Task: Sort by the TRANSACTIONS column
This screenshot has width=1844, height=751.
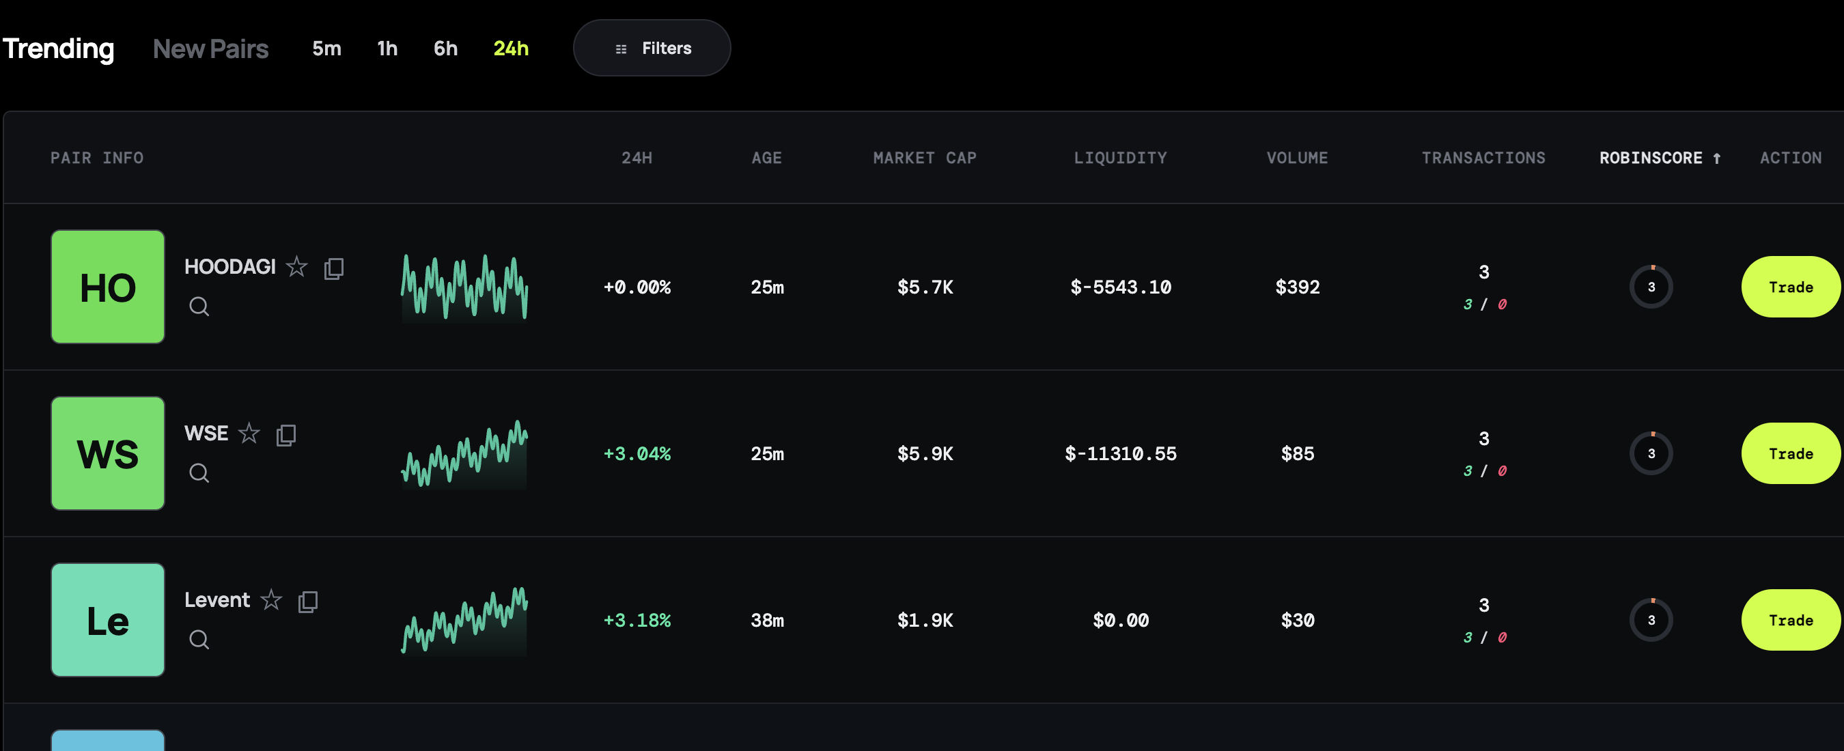Action: click(1483, 158)
